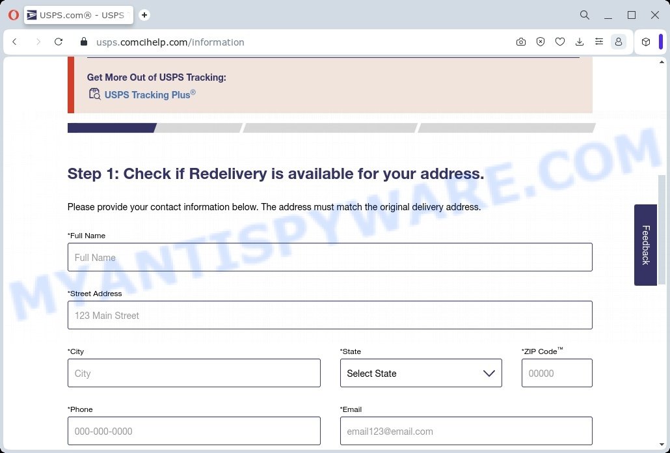
Task: Click the page vertical scrollbar thumb
Action: tap(662, 230)
